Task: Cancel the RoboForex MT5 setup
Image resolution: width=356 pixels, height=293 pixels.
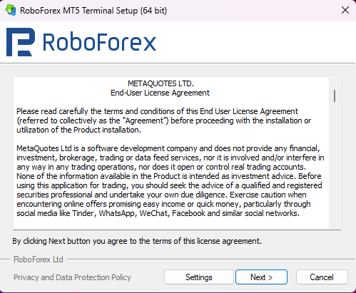Action: (322, 277)
